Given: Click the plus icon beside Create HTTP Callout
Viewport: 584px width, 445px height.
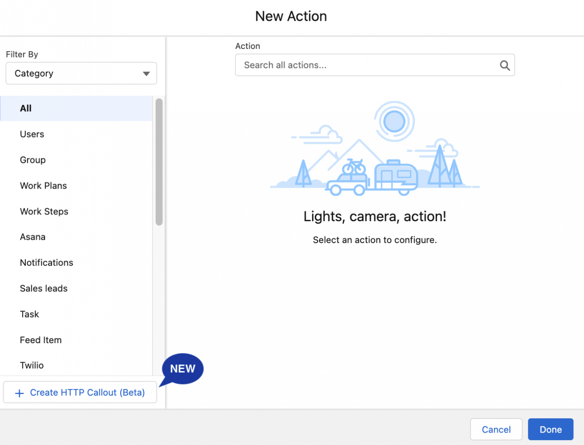Looking at the screenshot, I should (19, 393).
